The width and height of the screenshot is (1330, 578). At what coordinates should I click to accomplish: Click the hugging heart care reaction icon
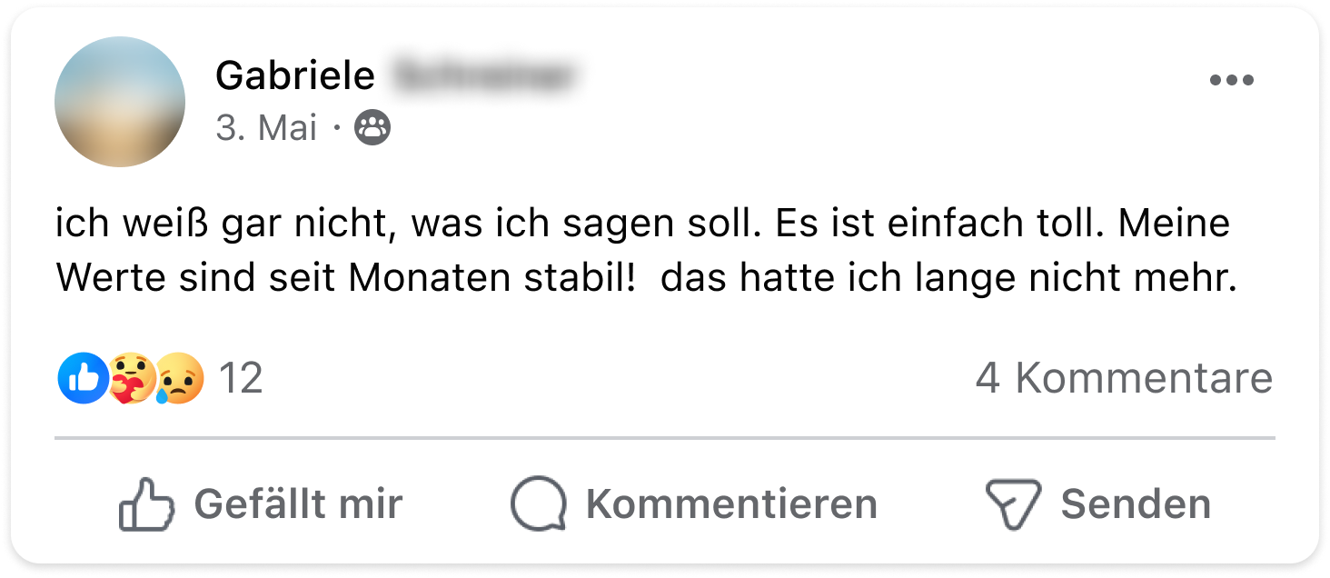tap(131, 378)
